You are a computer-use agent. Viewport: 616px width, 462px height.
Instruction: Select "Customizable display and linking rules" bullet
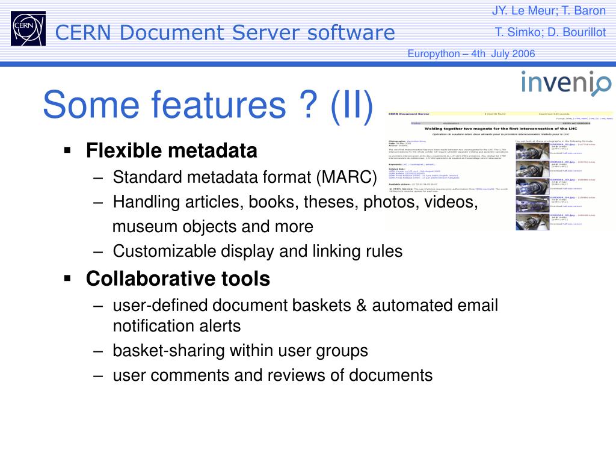coord(257,251)
